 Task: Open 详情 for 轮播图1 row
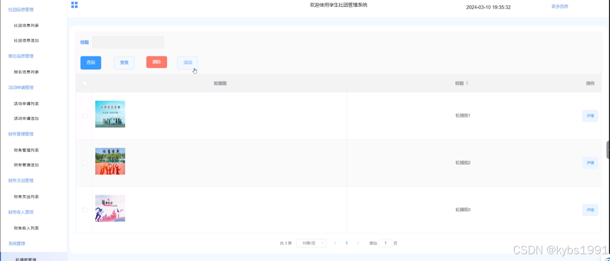[x=590, y=116]
